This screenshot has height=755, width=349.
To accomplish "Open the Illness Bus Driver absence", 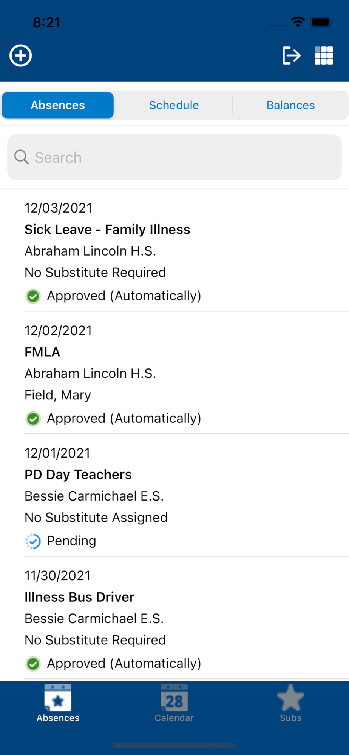I will tap(174, 618).
